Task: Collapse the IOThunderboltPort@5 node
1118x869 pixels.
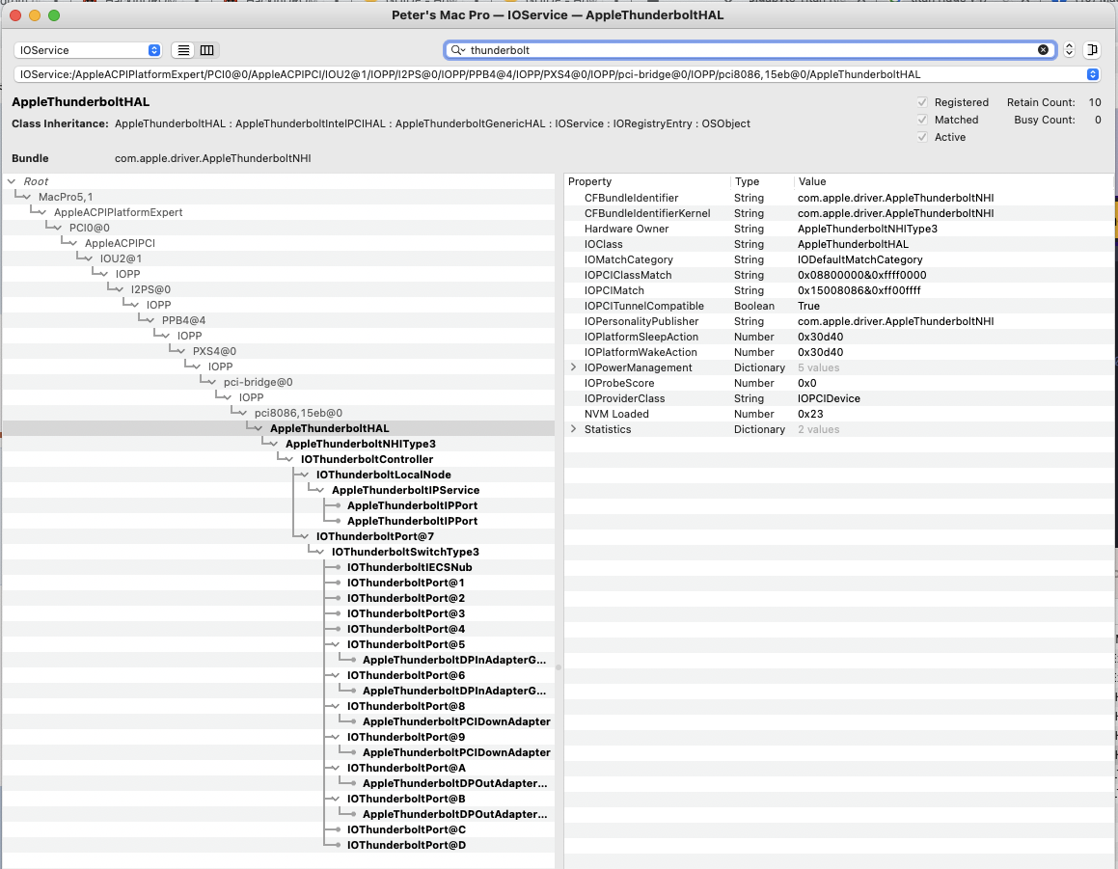Action: 336,644
